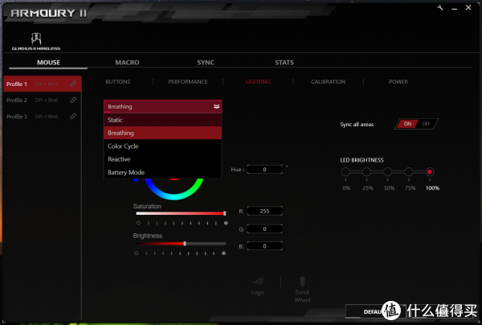Select Profile 3
Viewport: 482px width, 325px height.
43,117
